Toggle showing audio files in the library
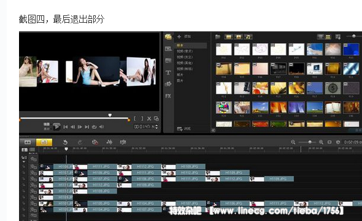Viewport: 362px width, 221px height. pyautogui.click(x=248, y=37)
